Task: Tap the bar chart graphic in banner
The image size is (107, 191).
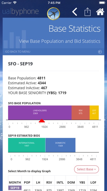Action: 15,39
